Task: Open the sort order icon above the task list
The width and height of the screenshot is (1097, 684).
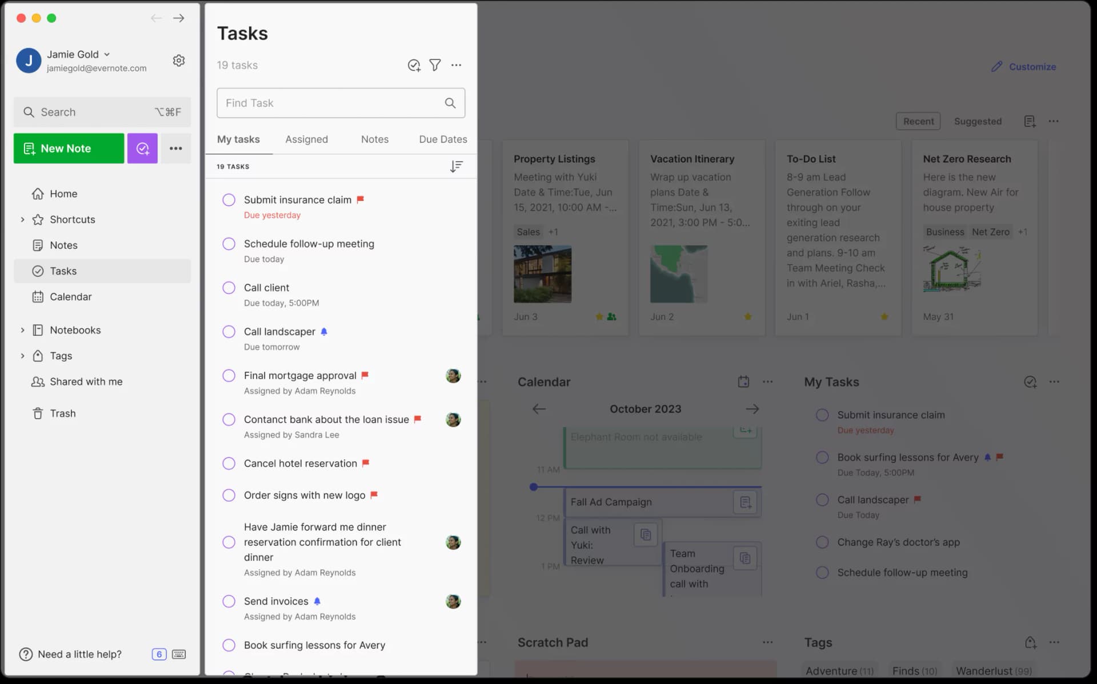Action: tap(456, 166)
